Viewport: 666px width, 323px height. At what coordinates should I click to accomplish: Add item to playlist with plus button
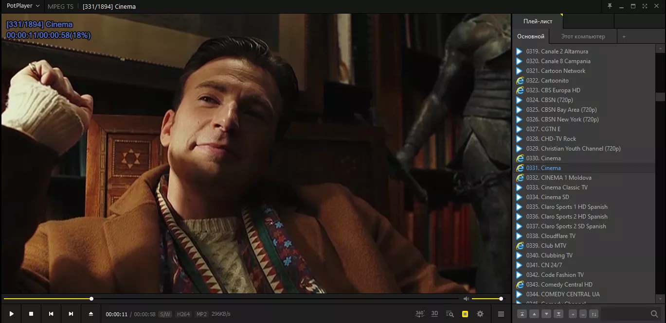point(573,314)
